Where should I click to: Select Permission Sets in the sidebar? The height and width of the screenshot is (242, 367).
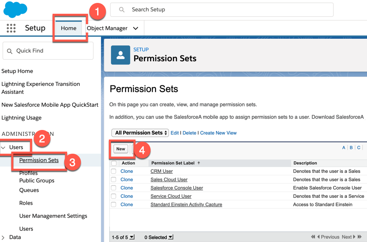[x=39, y=160]
